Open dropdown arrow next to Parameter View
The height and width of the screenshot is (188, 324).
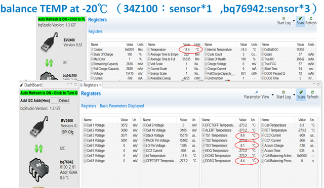click(272, 95)
